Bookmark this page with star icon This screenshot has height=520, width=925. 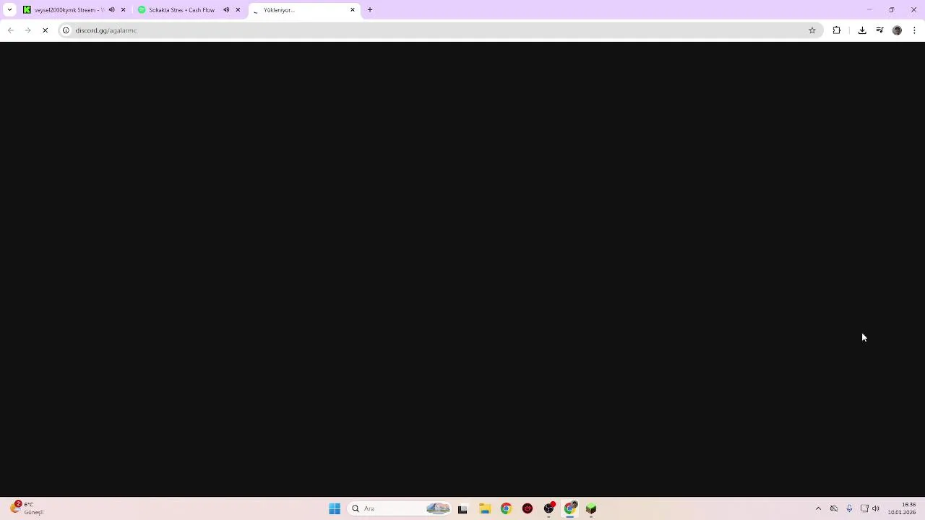pos(812,30)
